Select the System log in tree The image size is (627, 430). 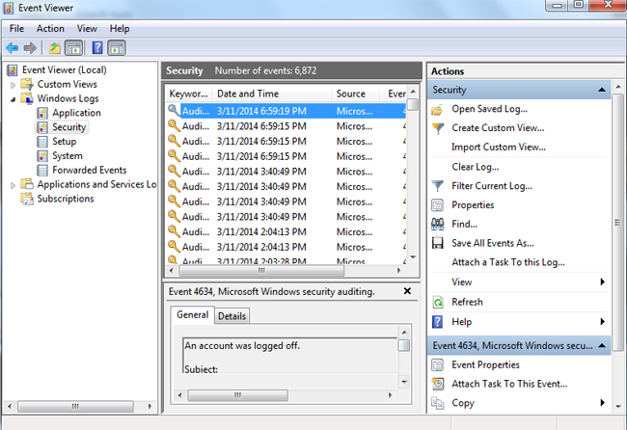click(67, 156)
